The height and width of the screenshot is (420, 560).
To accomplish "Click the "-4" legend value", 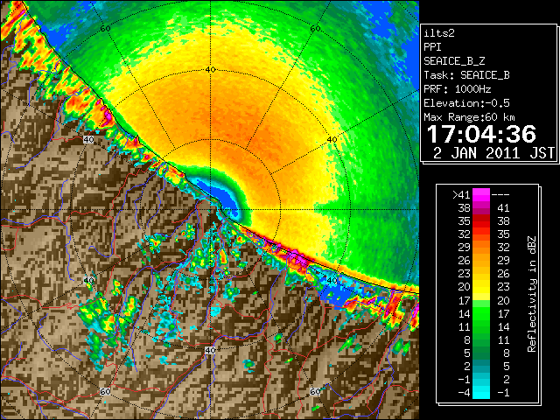I will tap(464, 393).
